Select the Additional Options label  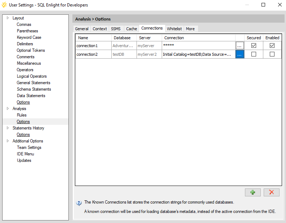click(x=28, y=141)
